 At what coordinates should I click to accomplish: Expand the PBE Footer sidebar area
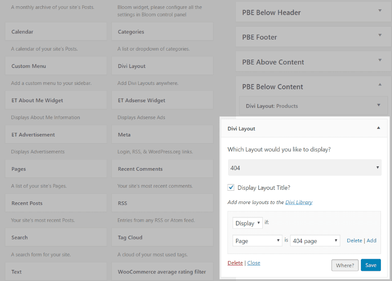pyautogui.click(x=380, y=36)
